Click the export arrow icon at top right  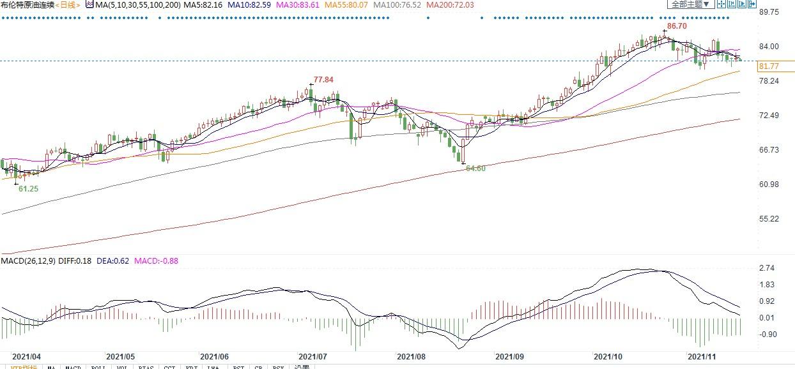pos(753,4)
